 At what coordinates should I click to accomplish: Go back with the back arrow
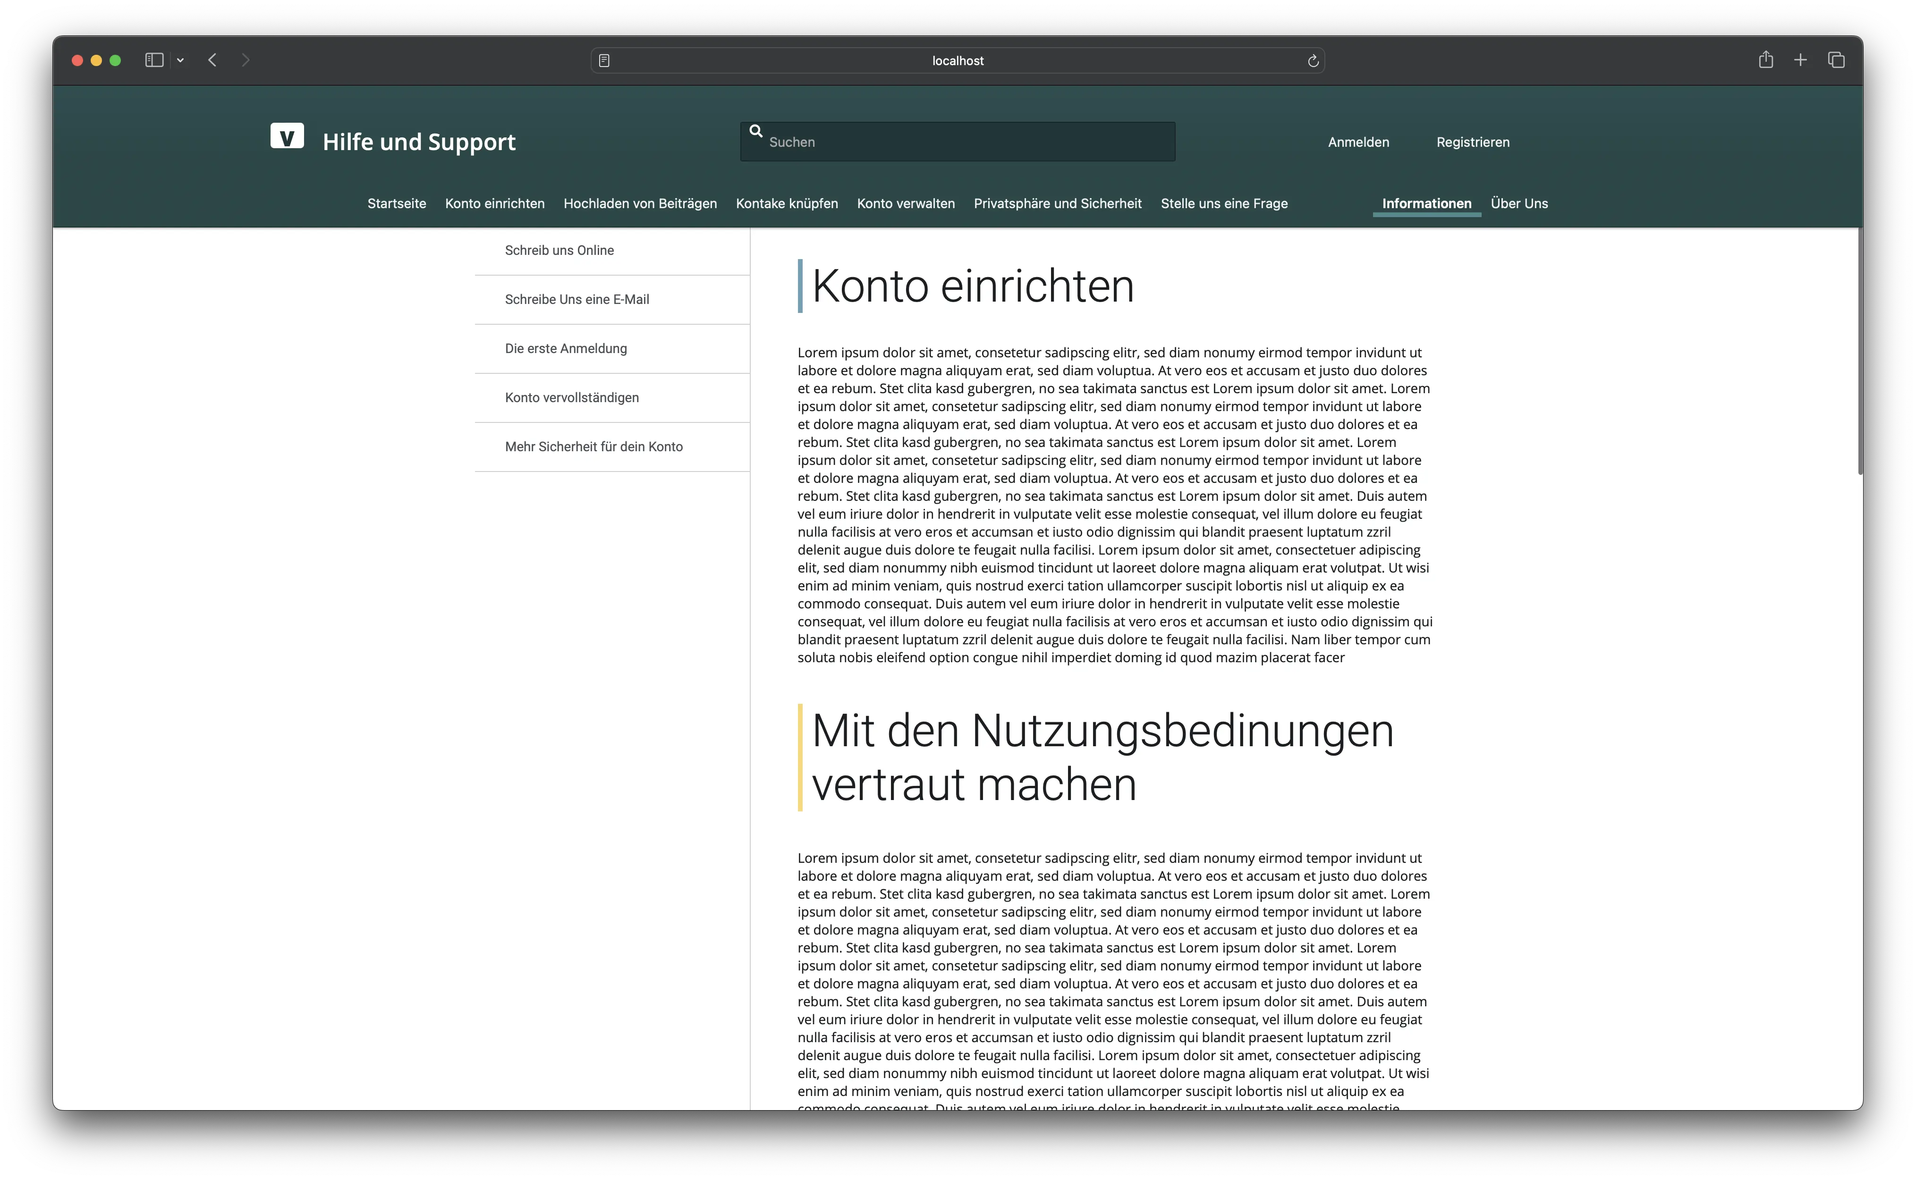click(212, 60)
